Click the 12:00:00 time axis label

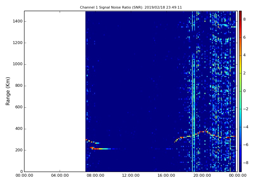click(x=131, y=175)
